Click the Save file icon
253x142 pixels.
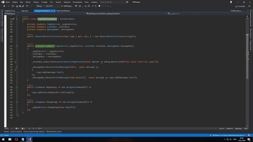click(x=20, y=6)
